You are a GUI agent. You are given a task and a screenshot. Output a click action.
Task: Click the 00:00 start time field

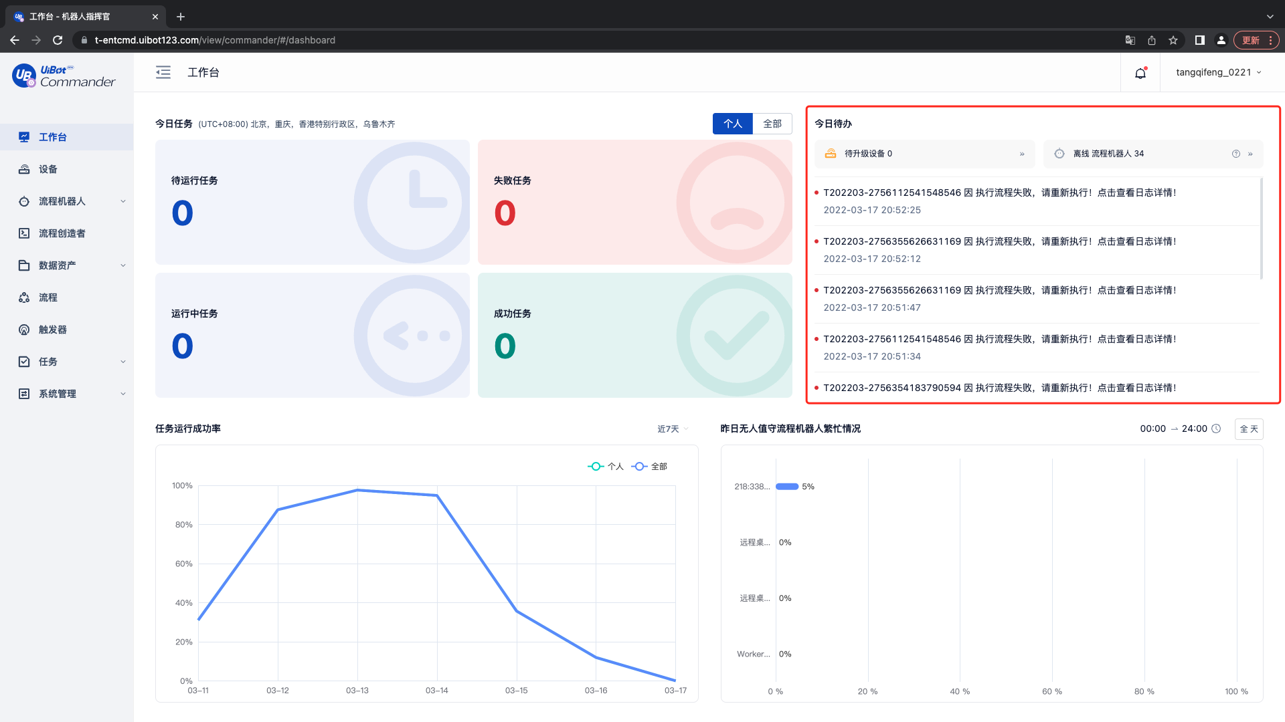pos(1152,429)
